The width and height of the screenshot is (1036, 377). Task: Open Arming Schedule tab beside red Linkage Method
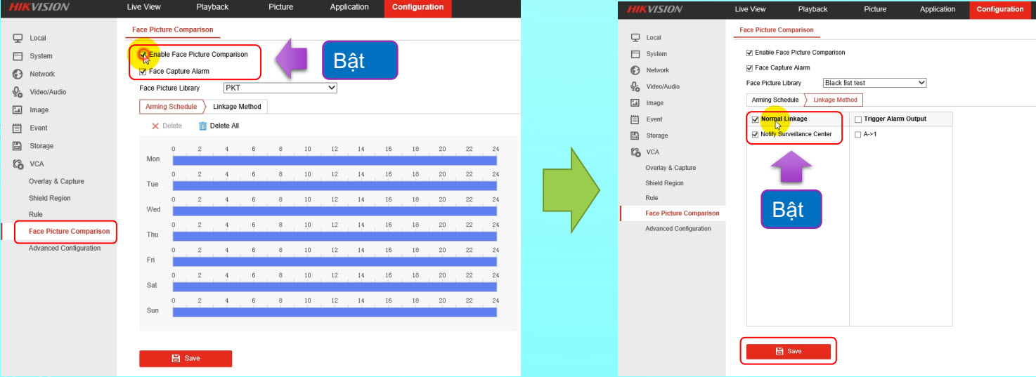775,100
